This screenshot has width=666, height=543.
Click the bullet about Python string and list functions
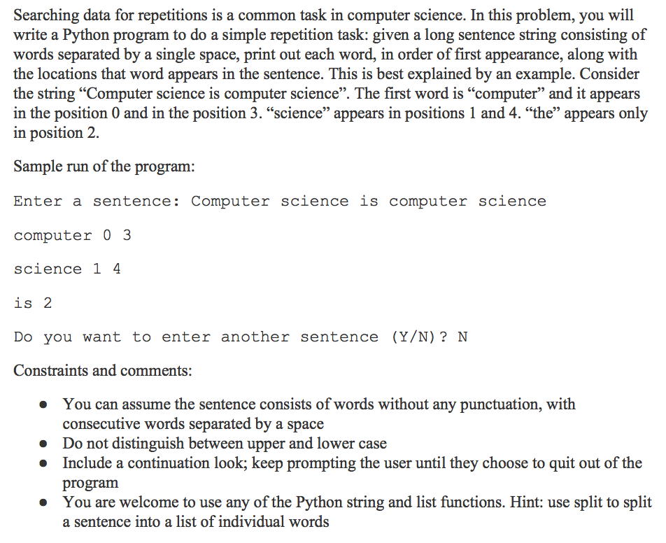coord(357,512)
